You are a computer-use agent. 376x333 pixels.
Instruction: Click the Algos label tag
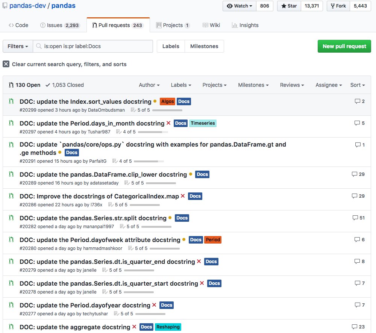167,101
